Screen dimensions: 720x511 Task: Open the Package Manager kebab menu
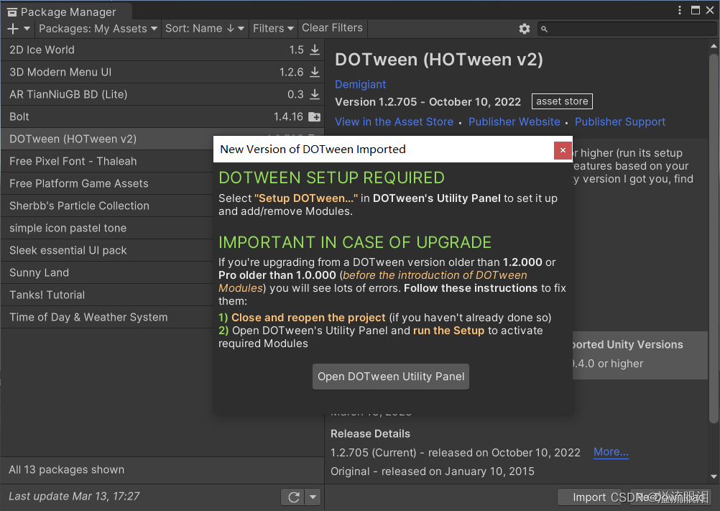[x=680, y=10]
